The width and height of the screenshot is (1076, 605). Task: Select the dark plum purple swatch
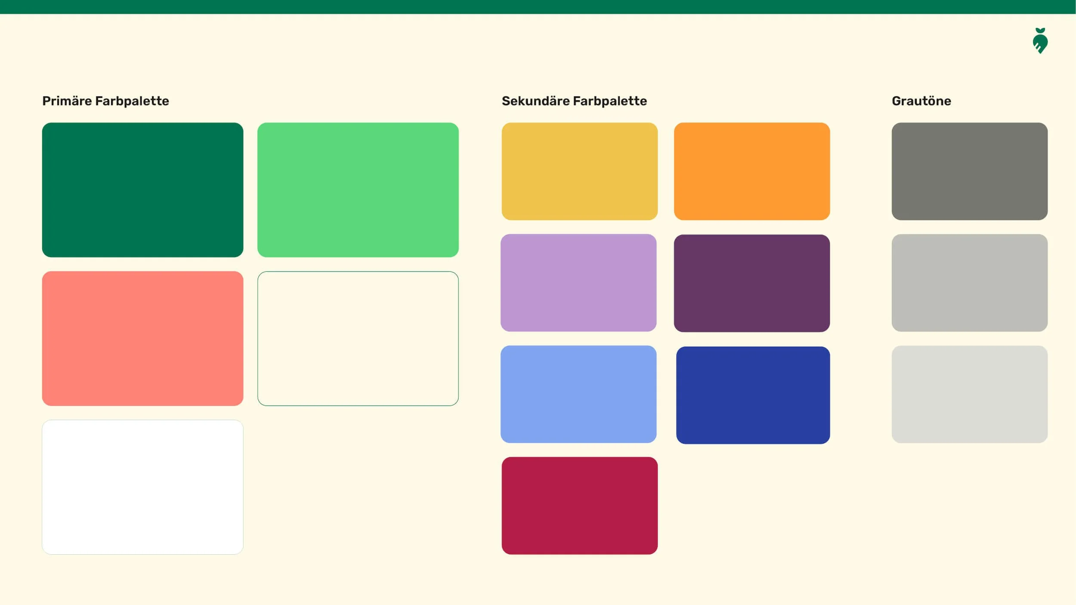pos(751,283)
